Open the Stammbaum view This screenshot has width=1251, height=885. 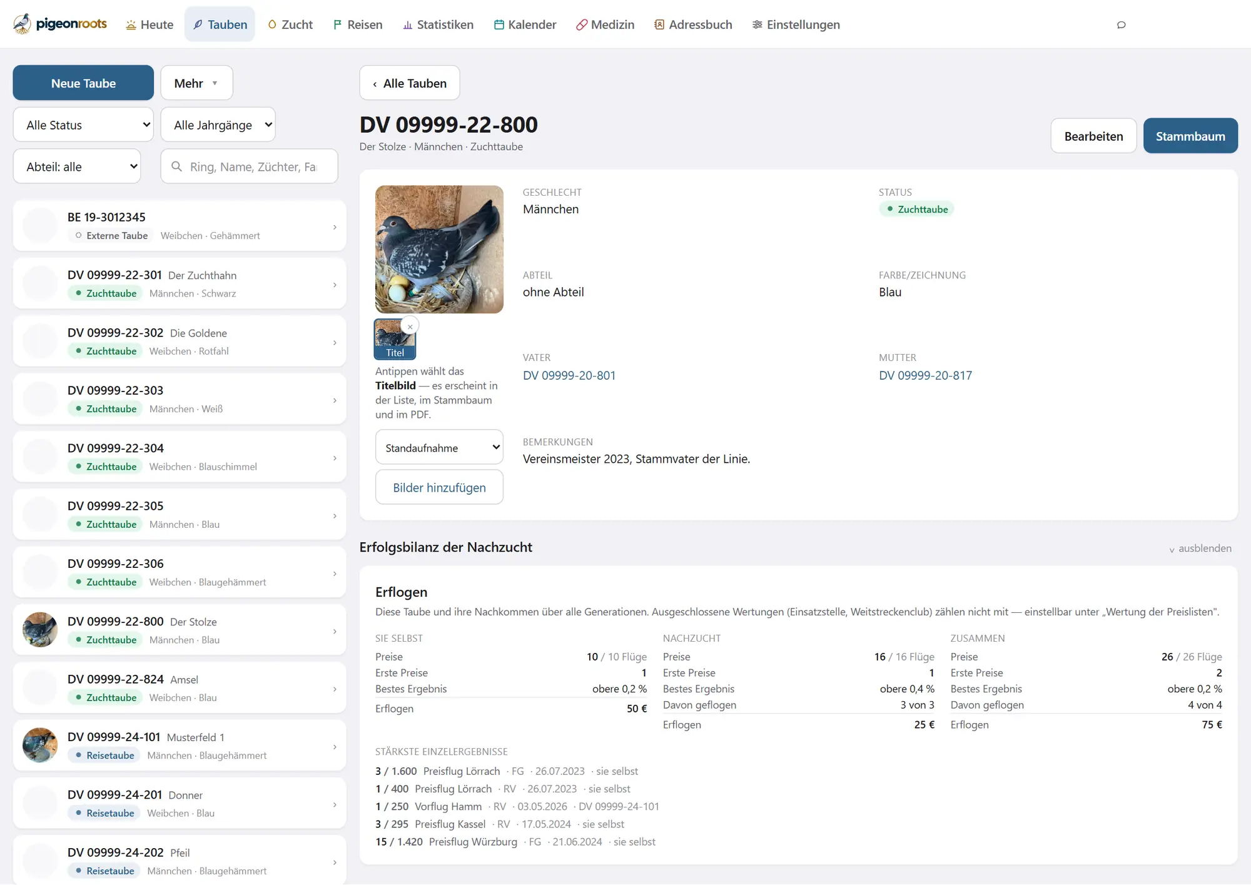(1190, 136)
